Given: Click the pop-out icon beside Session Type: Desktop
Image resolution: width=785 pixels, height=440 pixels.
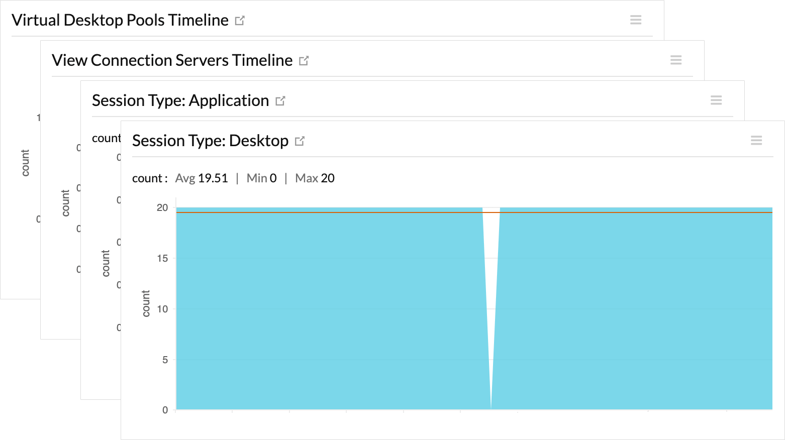Looking at the screenshot, I should [x=300, y=141].
